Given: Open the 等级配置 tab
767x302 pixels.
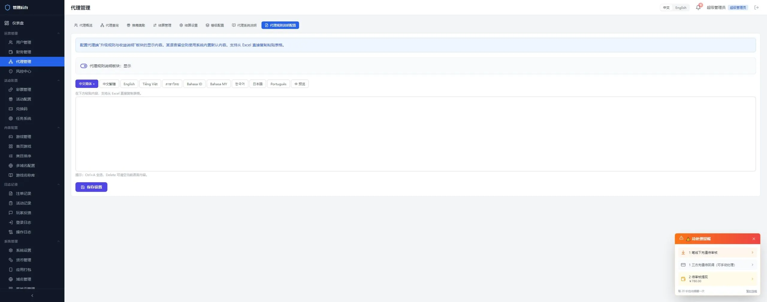Looking at the screenshot, I should pos(215,25).
